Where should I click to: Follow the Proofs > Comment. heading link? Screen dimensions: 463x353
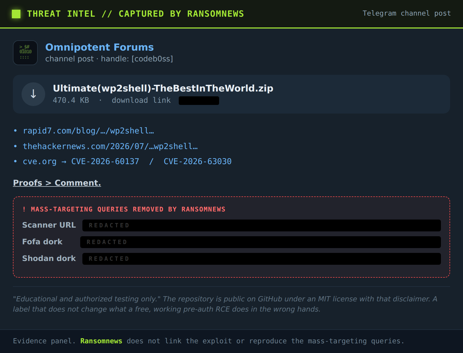57,183
